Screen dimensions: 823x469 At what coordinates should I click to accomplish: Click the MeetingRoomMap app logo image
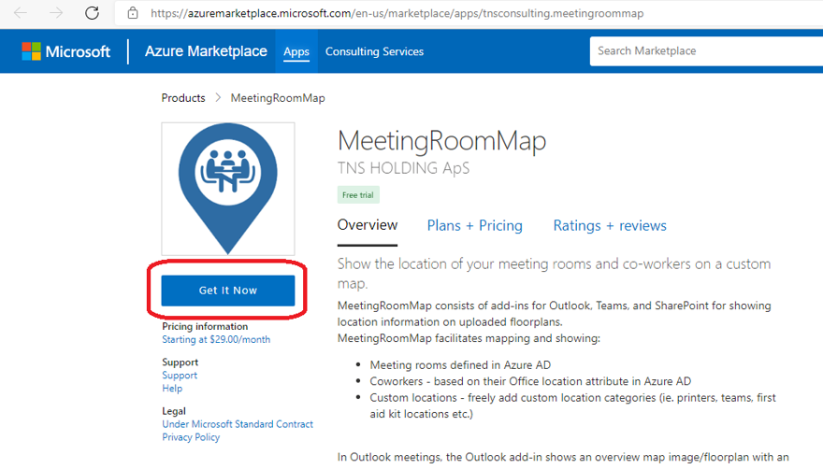click(228, 189)
